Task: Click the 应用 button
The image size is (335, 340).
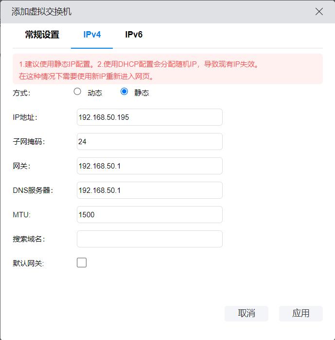Action: coord(300,313)
